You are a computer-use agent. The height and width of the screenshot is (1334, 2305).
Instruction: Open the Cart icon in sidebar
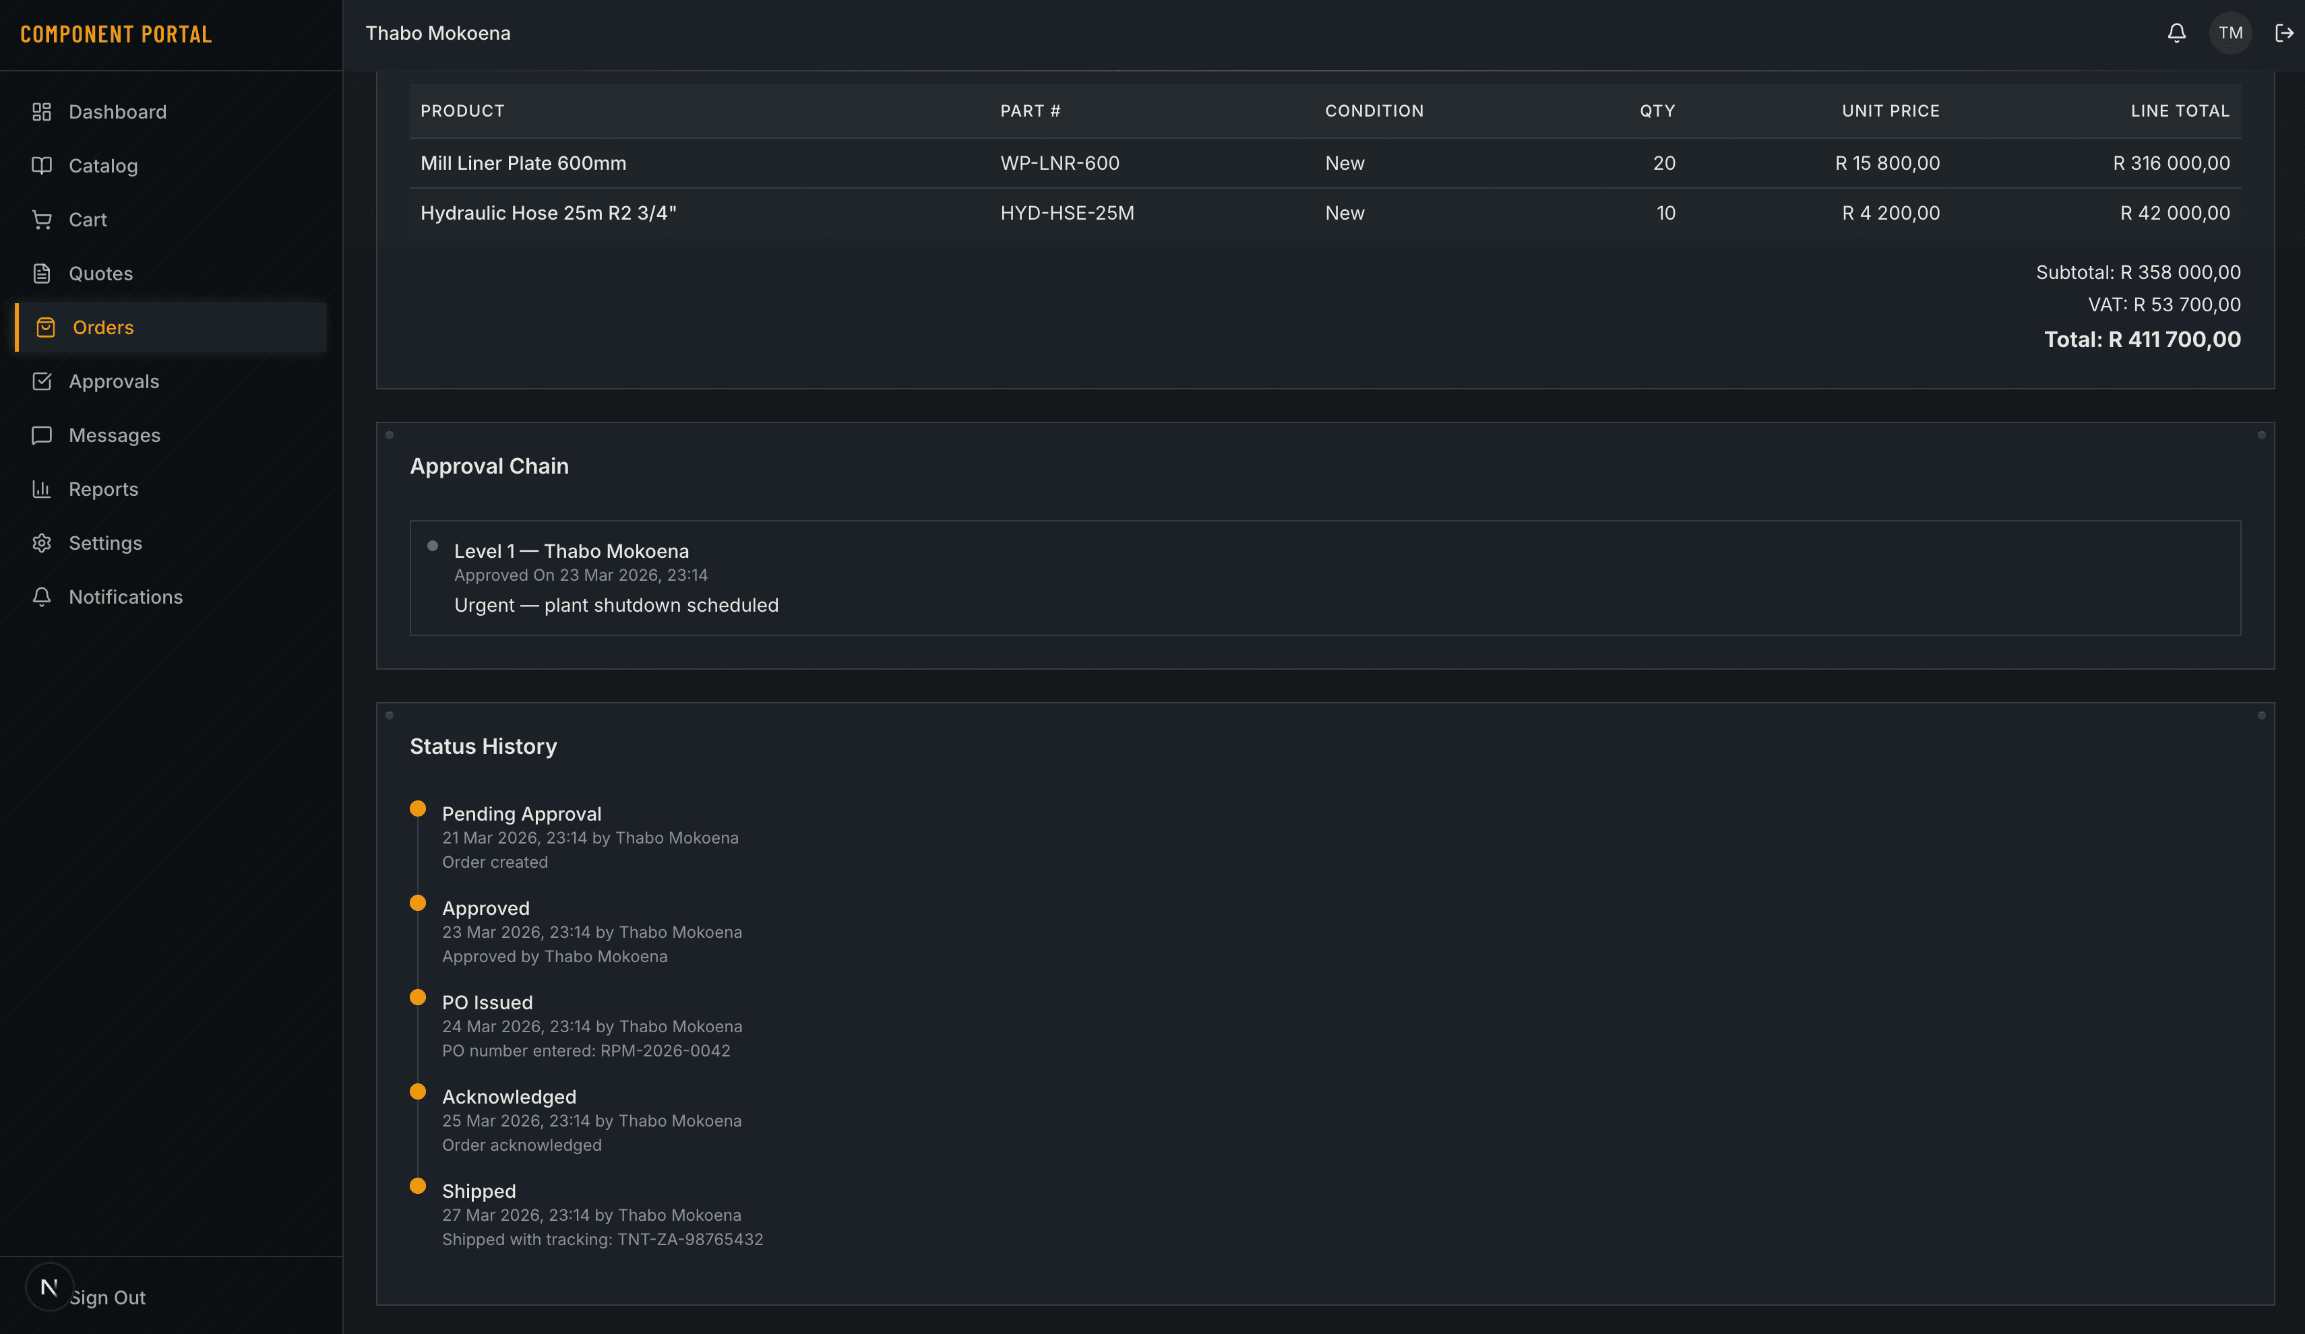click(x=42, y=220)
